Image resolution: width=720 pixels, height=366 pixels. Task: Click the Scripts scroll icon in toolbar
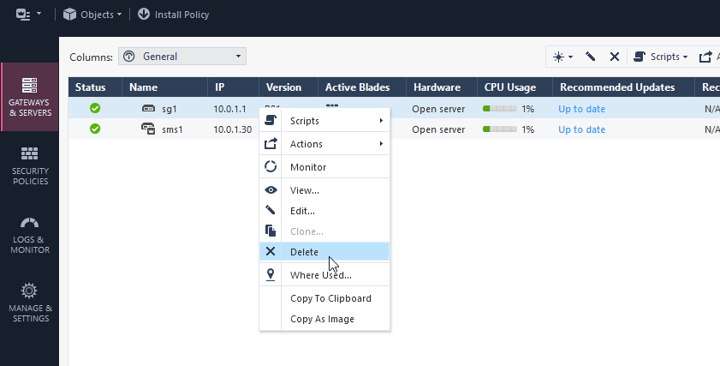(640, 57)
